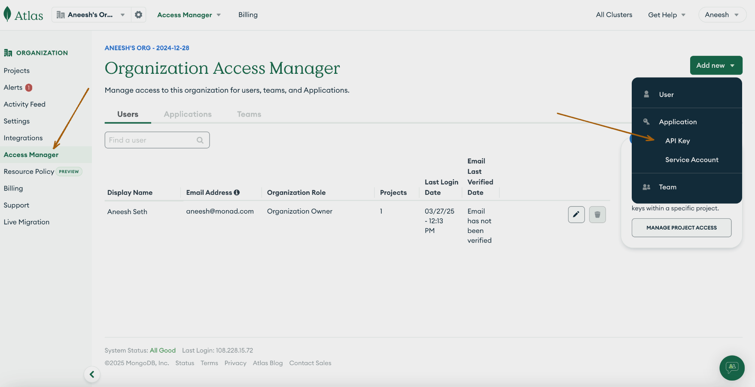
Task: Click the search magnifier icon
Action: (200, 140)
